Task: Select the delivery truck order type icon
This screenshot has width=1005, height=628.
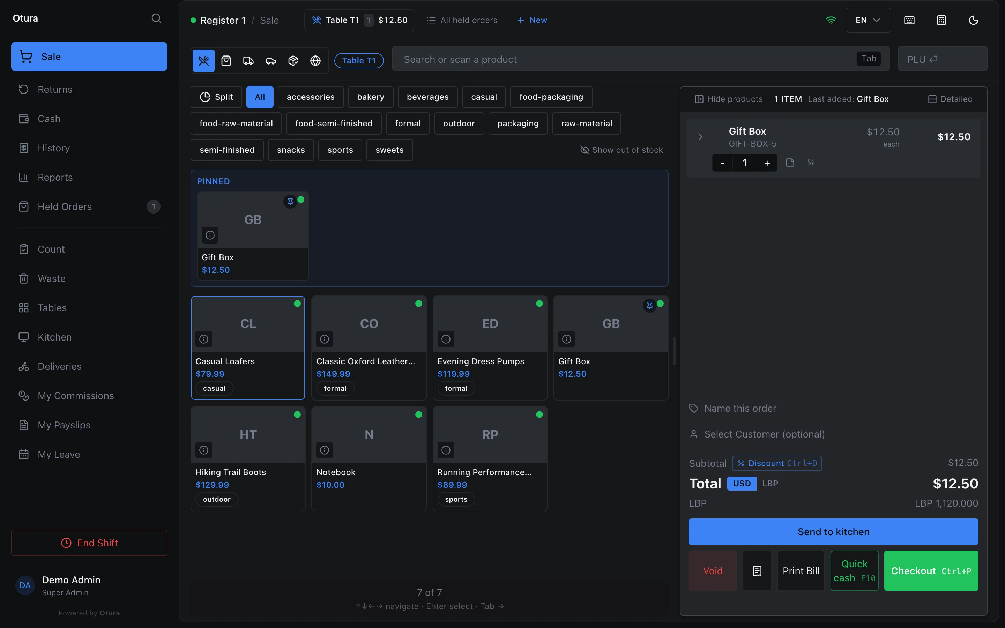Action: 248,61
